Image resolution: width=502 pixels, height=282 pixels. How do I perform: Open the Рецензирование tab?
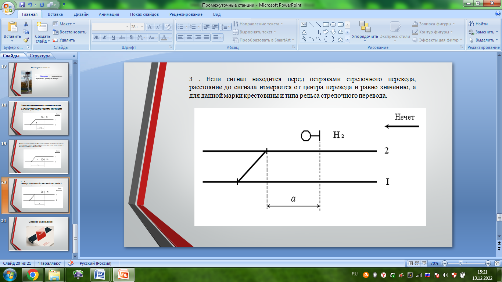tap(186, 14)
